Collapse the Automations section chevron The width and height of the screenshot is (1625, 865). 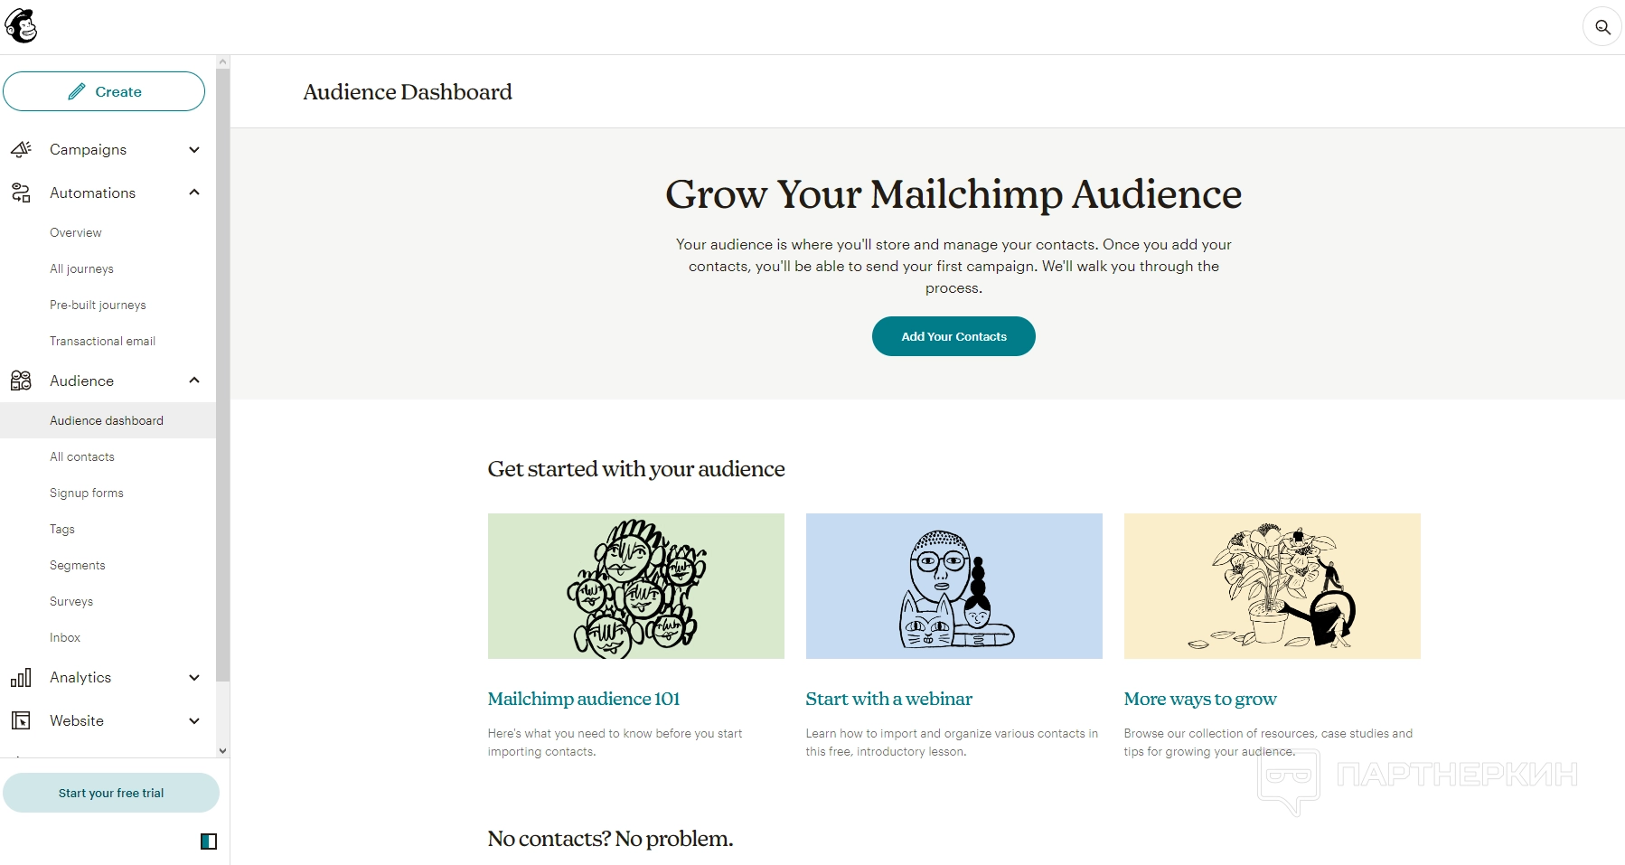[x=194, y=193]
